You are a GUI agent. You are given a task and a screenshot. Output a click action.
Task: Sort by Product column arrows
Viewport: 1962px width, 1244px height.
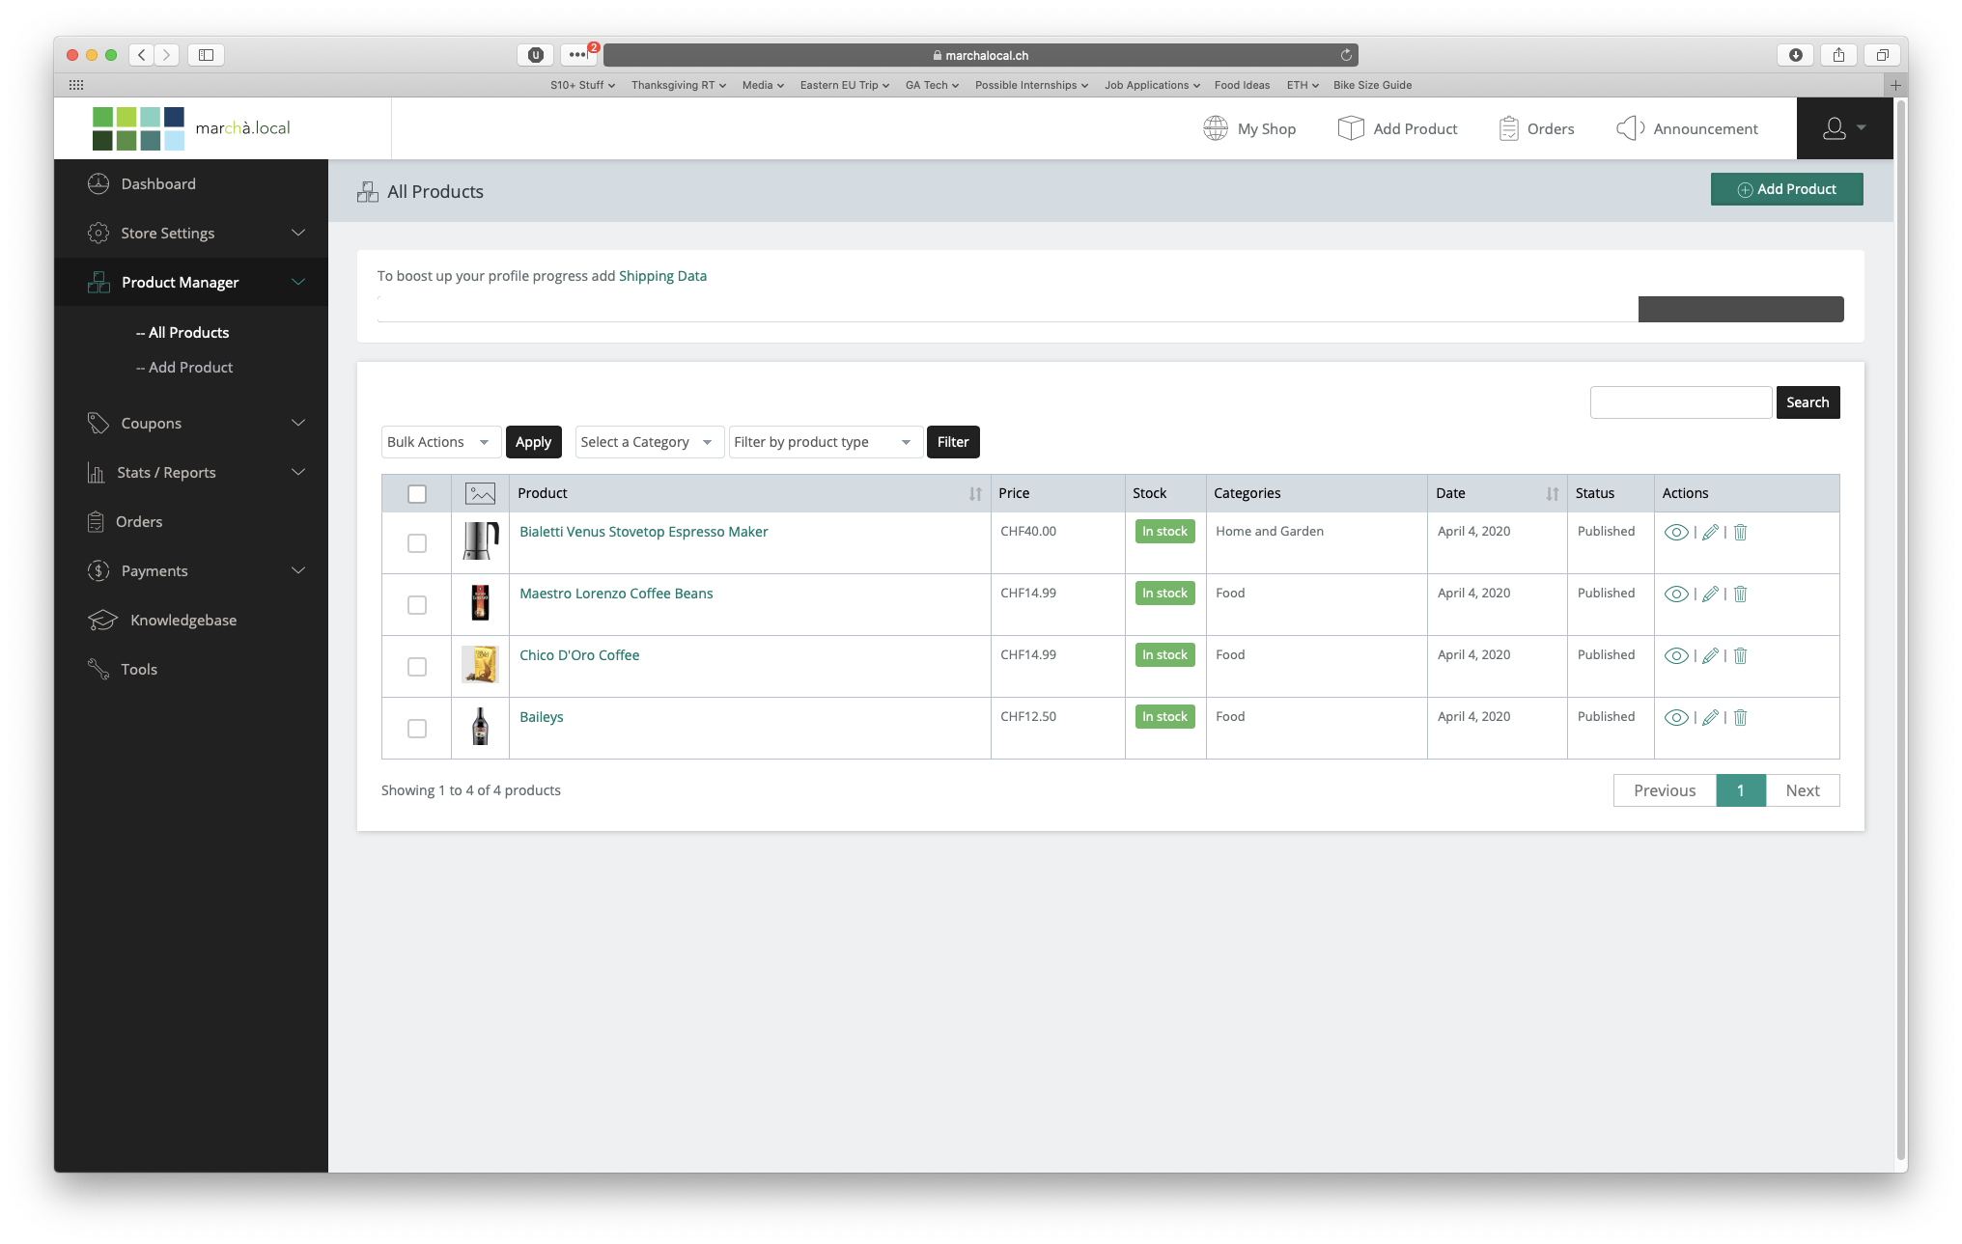coord(975,493)
